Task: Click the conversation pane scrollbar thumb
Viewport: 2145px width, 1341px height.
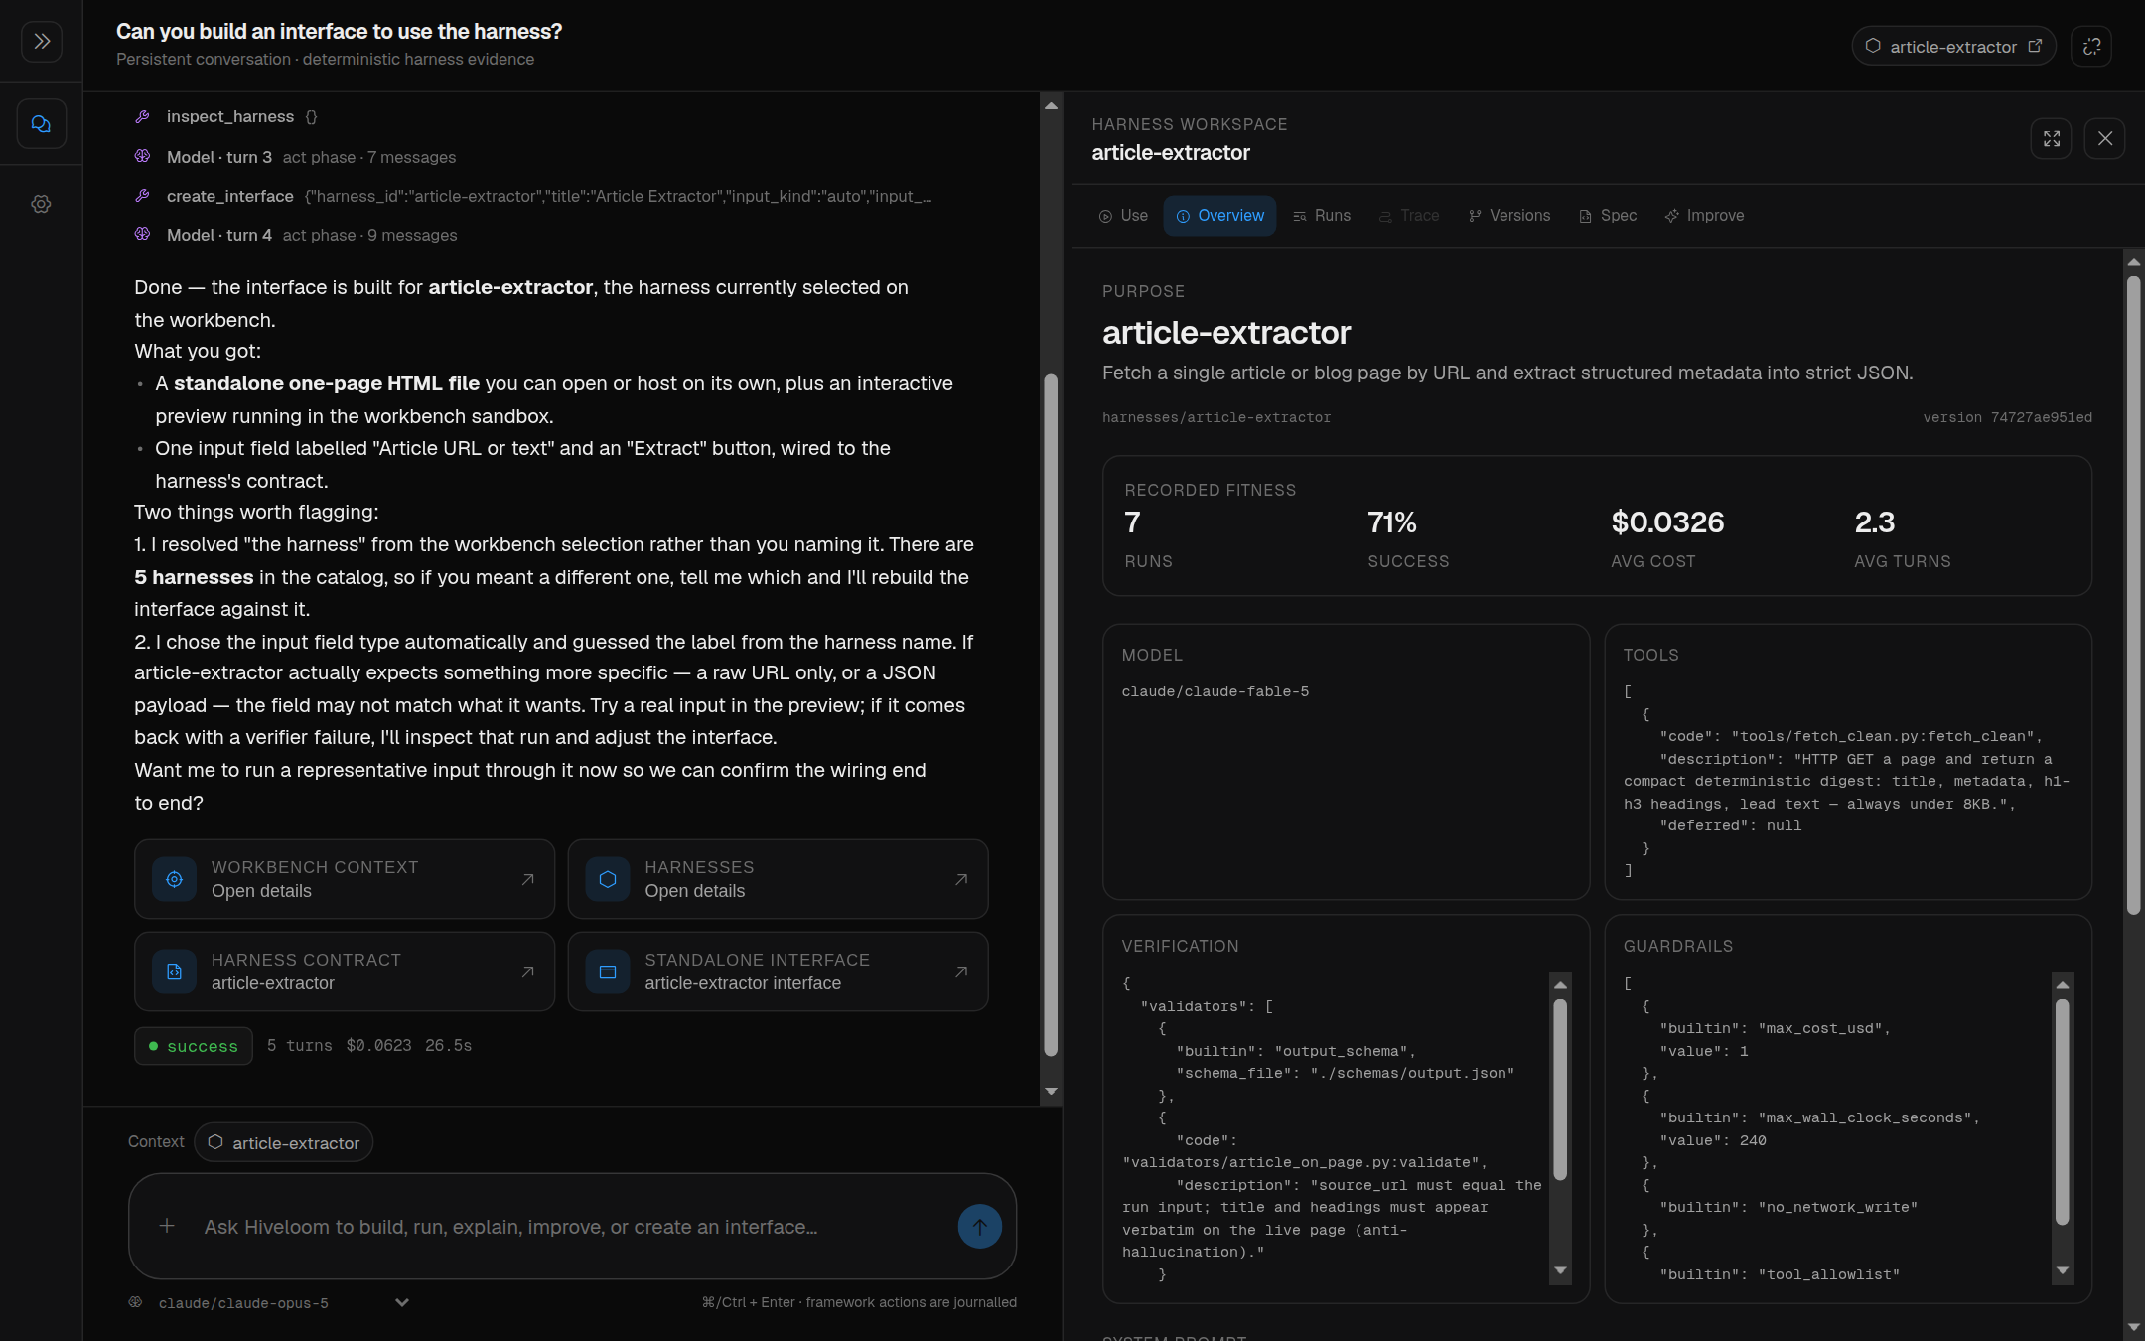Action: pyautogui.click(x=1051, y=715)
